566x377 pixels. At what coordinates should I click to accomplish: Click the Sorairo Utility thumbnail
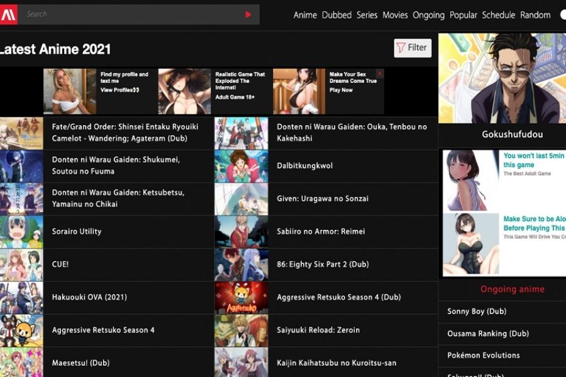click(21, 232)
